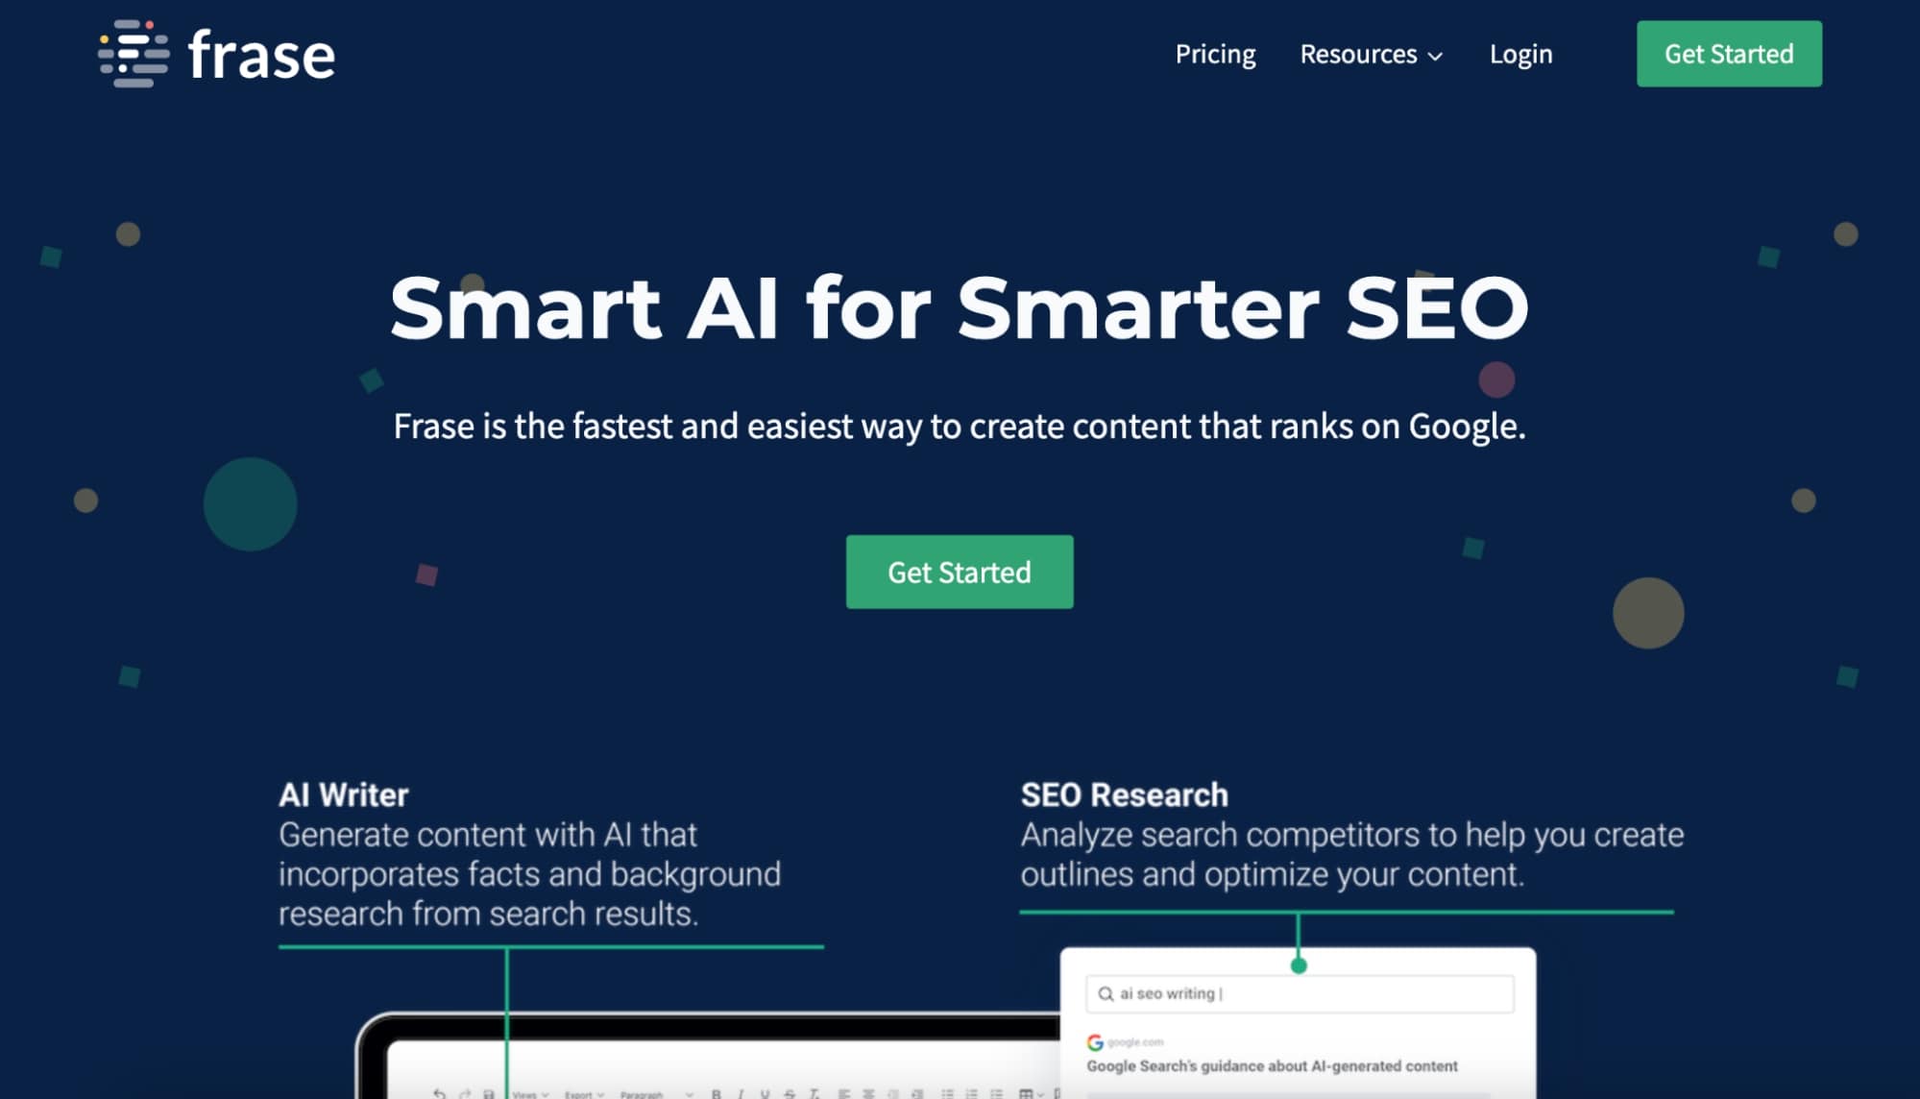This screenshot has width=1920, height=1099.
Task: Open Google Search's AI-generated content guidance result
Action: [x=1272, y=1065]
